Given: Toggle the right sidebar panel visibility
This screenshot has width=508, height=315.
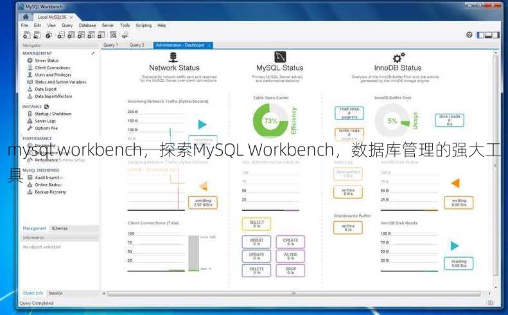Looking at the screenshot, I should pyautogui.click(x=496, y=35).
